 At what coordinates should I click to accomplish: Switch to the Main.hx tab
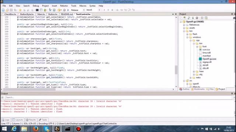[x=41, y=14]
